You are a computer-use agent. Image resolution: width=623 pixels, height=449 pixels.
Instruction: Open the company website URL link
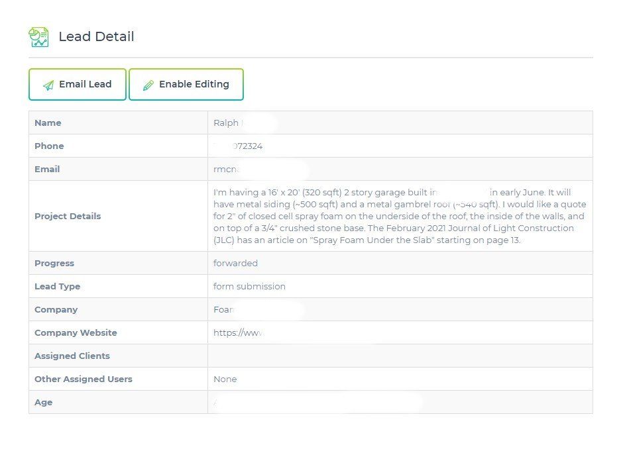pos(238,333)
